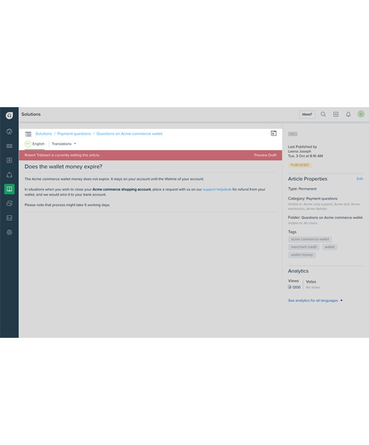Screen dimensions: 369x445
Task: Open the Social sidebar icon
Action: coord(9,175)
